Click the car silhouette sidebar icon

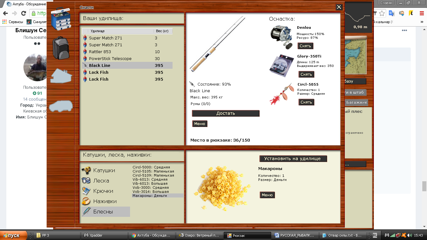(x=61, y=106)
